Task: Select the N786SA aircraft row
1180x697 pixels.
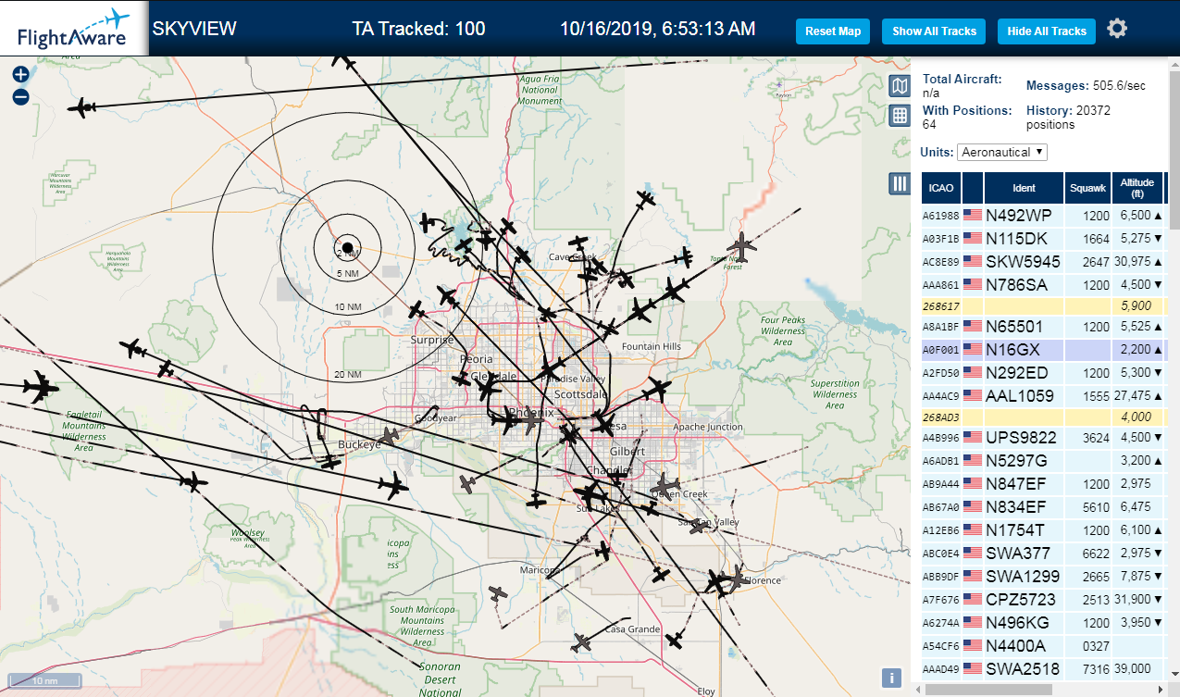Action: point(1044,284)
